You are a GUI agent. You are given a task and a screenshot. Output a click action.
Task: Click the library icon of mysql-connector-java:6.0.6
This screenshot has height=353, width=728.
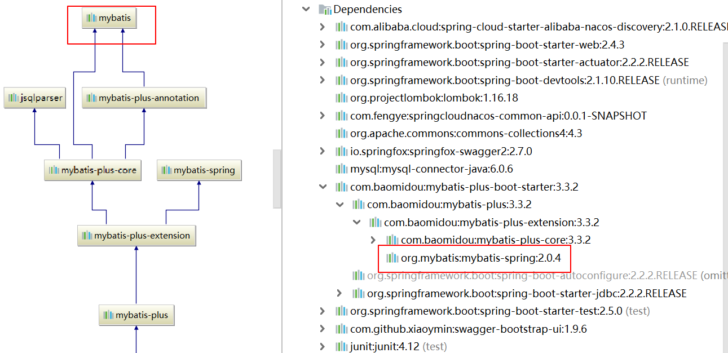click(x=341, y=169)
